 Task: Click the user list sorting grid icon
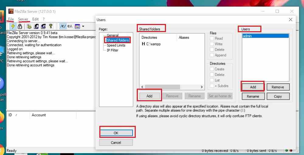[x=77, y=26]
